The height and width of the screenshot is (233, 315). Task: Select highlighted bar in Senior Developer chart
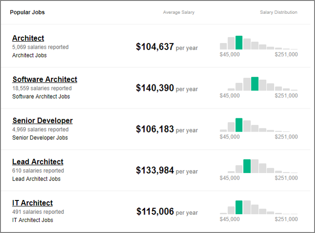pyautogui.click(x=239, y=125)
